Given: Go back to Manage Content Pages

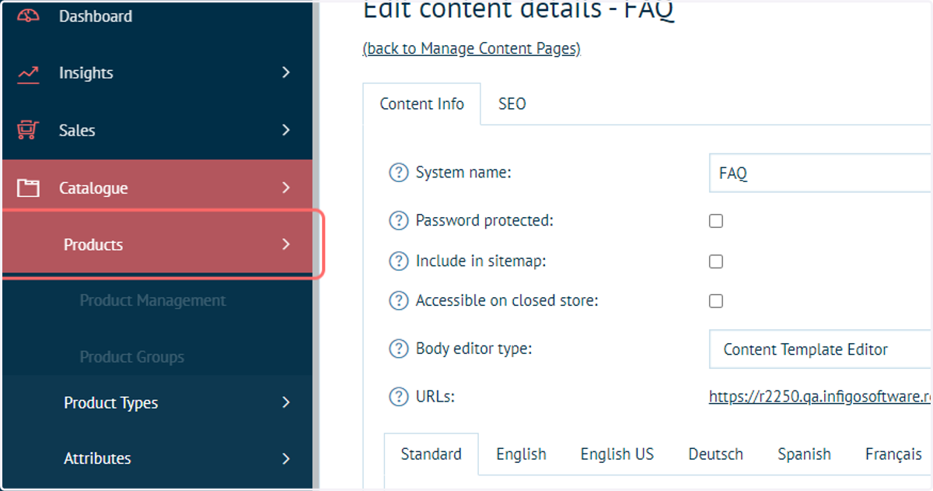Looking at the screenshot, I should coord(472,49).
